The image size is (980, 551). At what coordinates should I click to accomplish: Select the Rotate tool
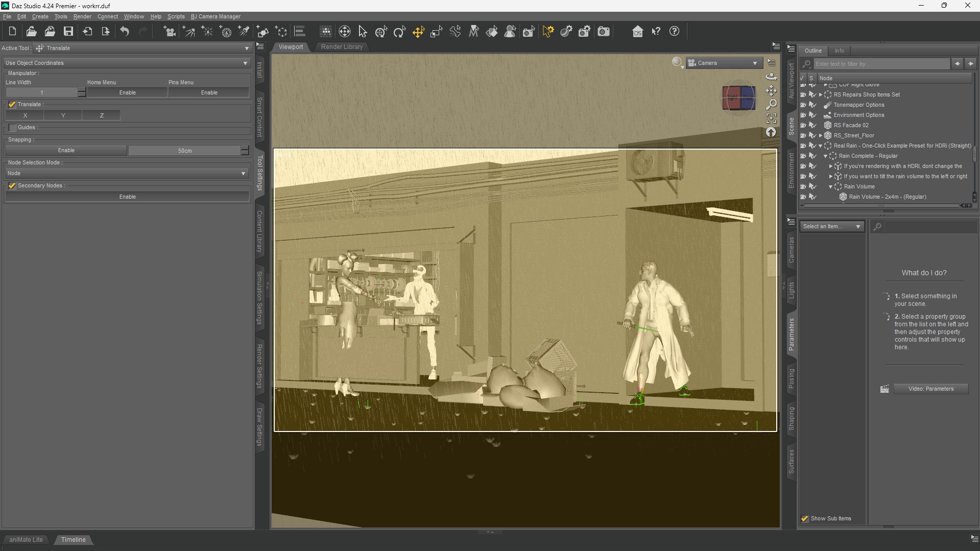tap(399, 32)
